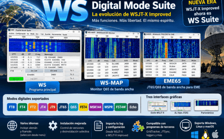The width and height of the screenshot is (224, 139).
Task: Click the message 'K1XYZ EA4ABC +02'
Action: (x=55, y=60)
